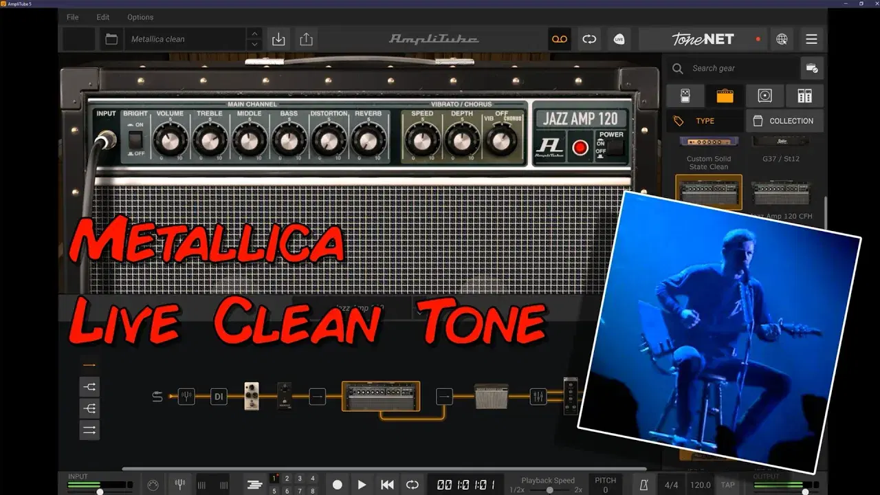Select the Jazz Amp 120 CFH thumbnail
This screenshot has width=880, height=495.
[781, 199]
